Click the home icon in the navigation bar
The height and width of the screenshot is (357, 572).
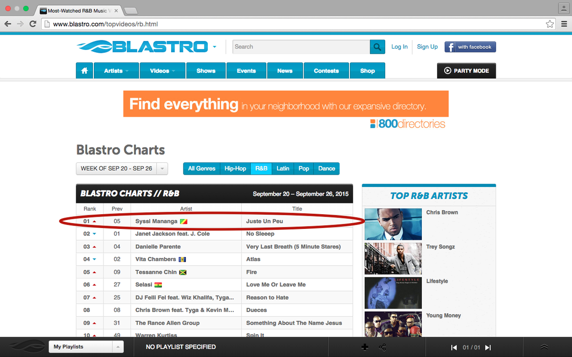(84, 70)
